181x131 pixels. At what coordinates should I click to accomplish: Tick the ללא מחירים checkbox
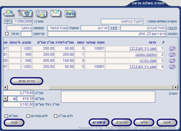click(28, 116)
